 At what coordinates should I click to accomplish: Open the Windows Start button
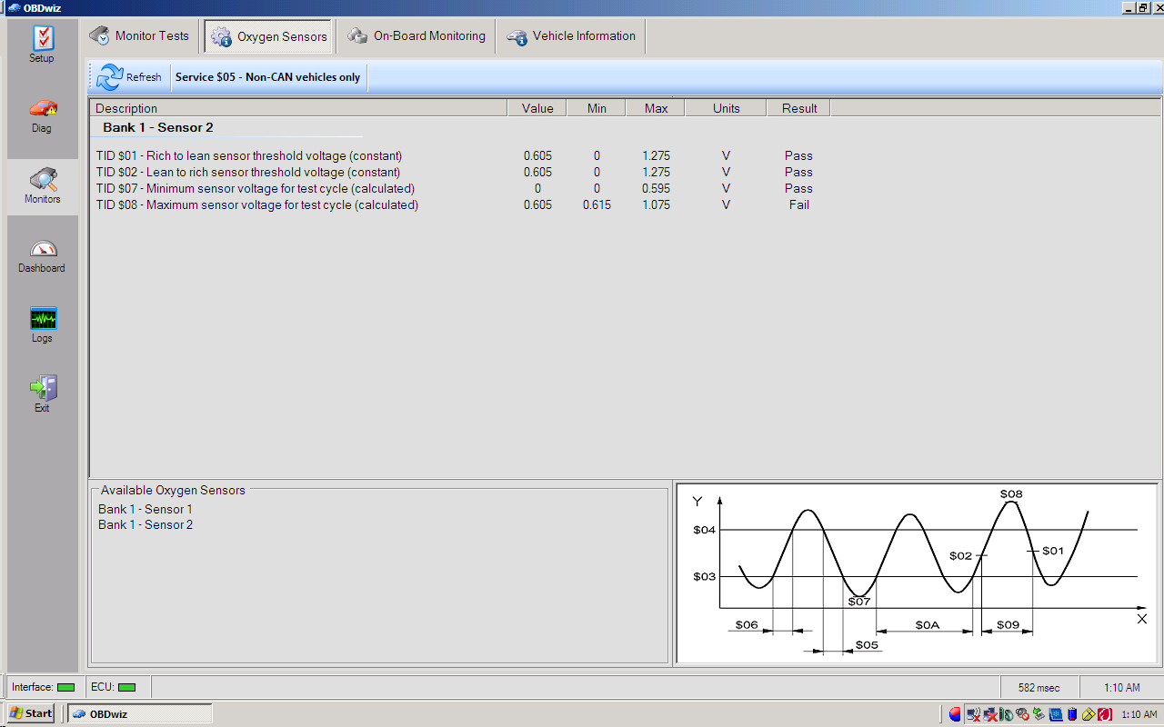(x=30, y=713)
